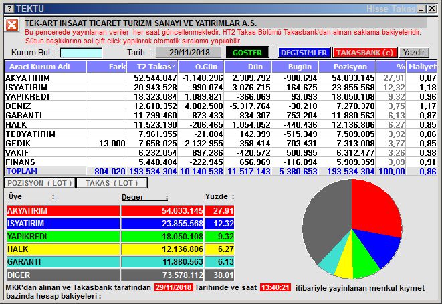Select the AKYATIRIM row in the table
Image resolution: width=442 pixels, height=304 pixels.
click(221, 78)
